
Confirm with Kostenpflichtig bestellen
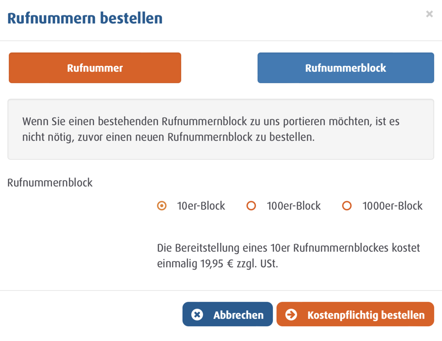355,315
